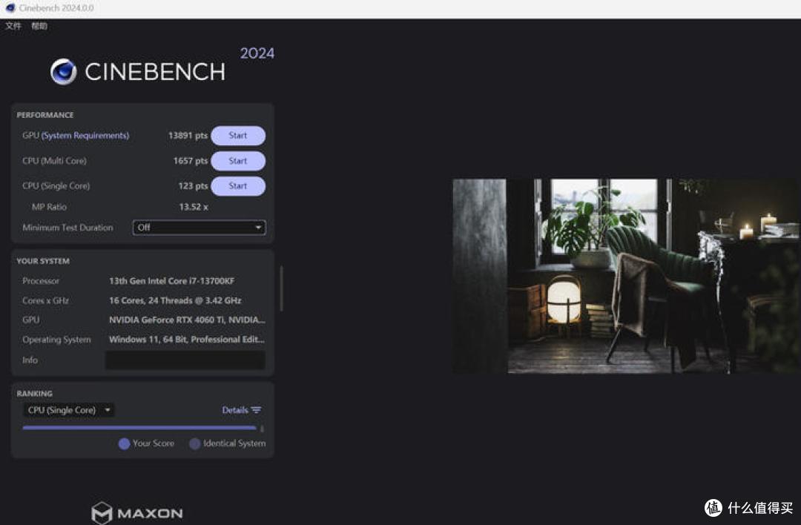Click the 13891 pts GPU score
801x525 pixels.
[x=188, y=136]
